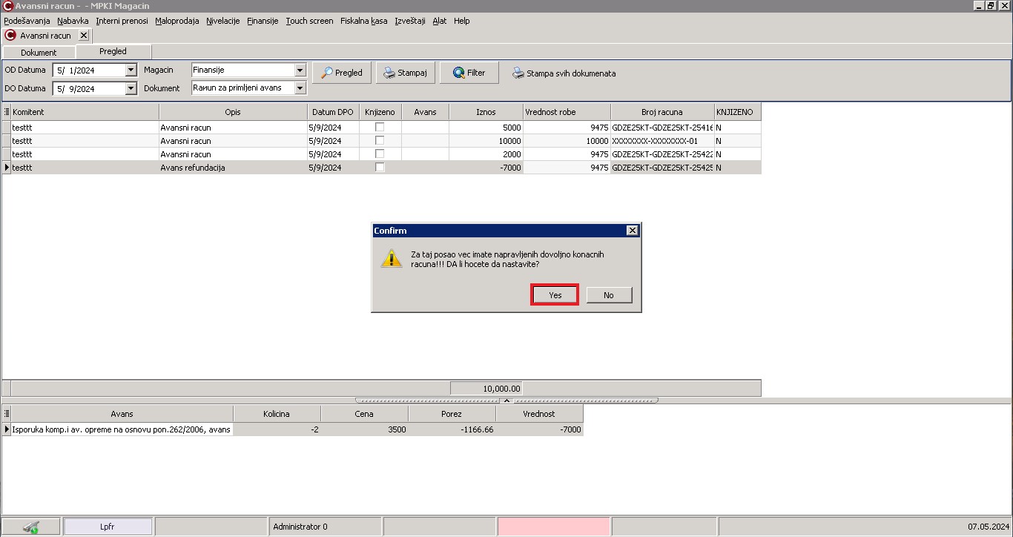Screen dimensions: 1013x537
Task: Click Avans refundacija cell
Action: click(234, 168)
